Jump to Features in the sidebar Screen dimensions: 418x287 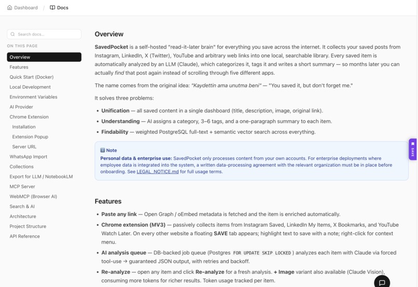tap(19, 67)
